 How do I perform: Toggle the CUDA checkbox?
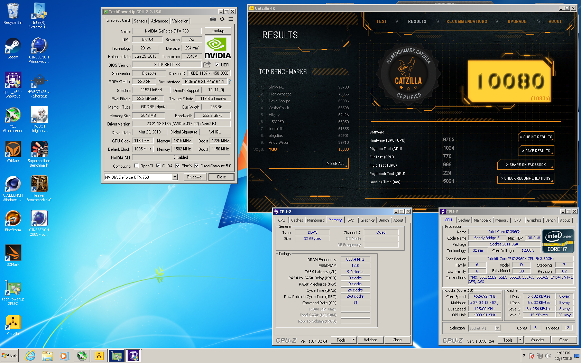(158, 166)
